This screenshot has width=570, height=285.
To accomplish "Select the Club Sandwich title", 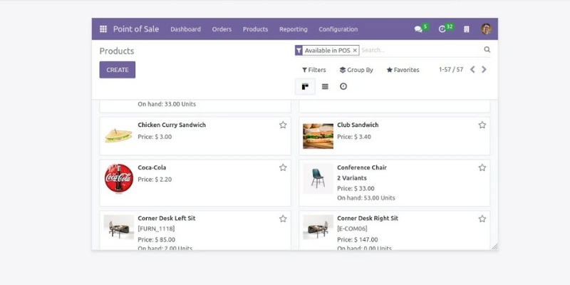I will [x=358, y=125].
